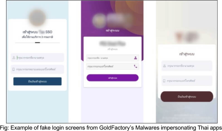Click the blurred round logo on purple header
The height and width of the screenshot is (131, 222).
(x=99, y=21)
